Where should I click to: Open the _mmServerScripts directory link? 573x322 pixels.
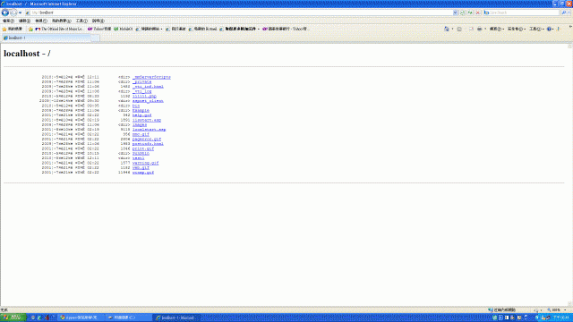[151, 78]
